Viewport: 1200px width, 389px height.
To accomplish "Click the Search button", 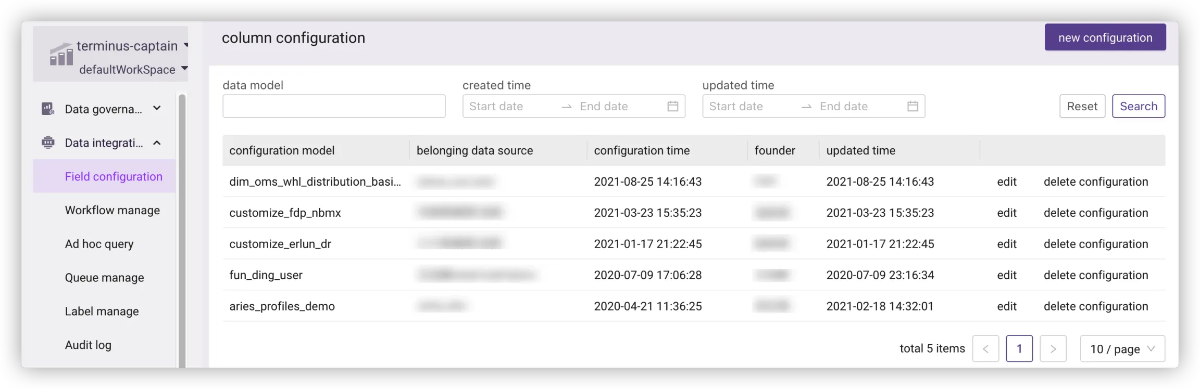I will [1139, 106].
